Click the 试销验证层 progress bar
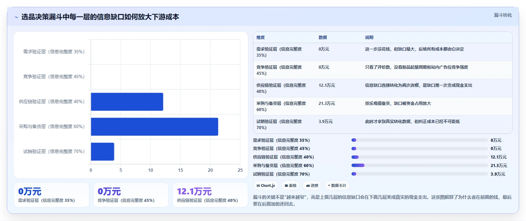Viewport: 526px width, 221px height. [x=419, y=174]
